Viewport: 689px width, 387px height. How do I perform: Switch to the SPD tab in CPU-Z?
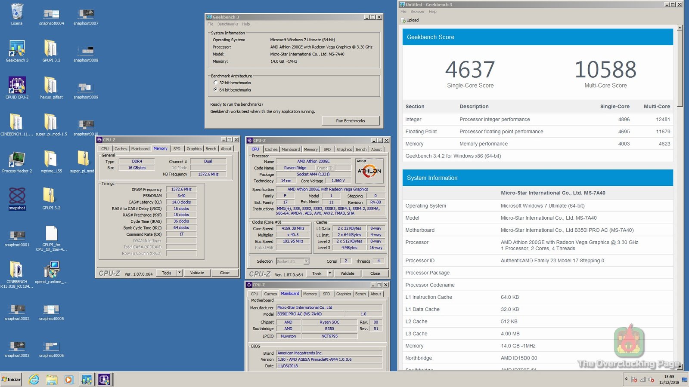click(x=177, y=148)
